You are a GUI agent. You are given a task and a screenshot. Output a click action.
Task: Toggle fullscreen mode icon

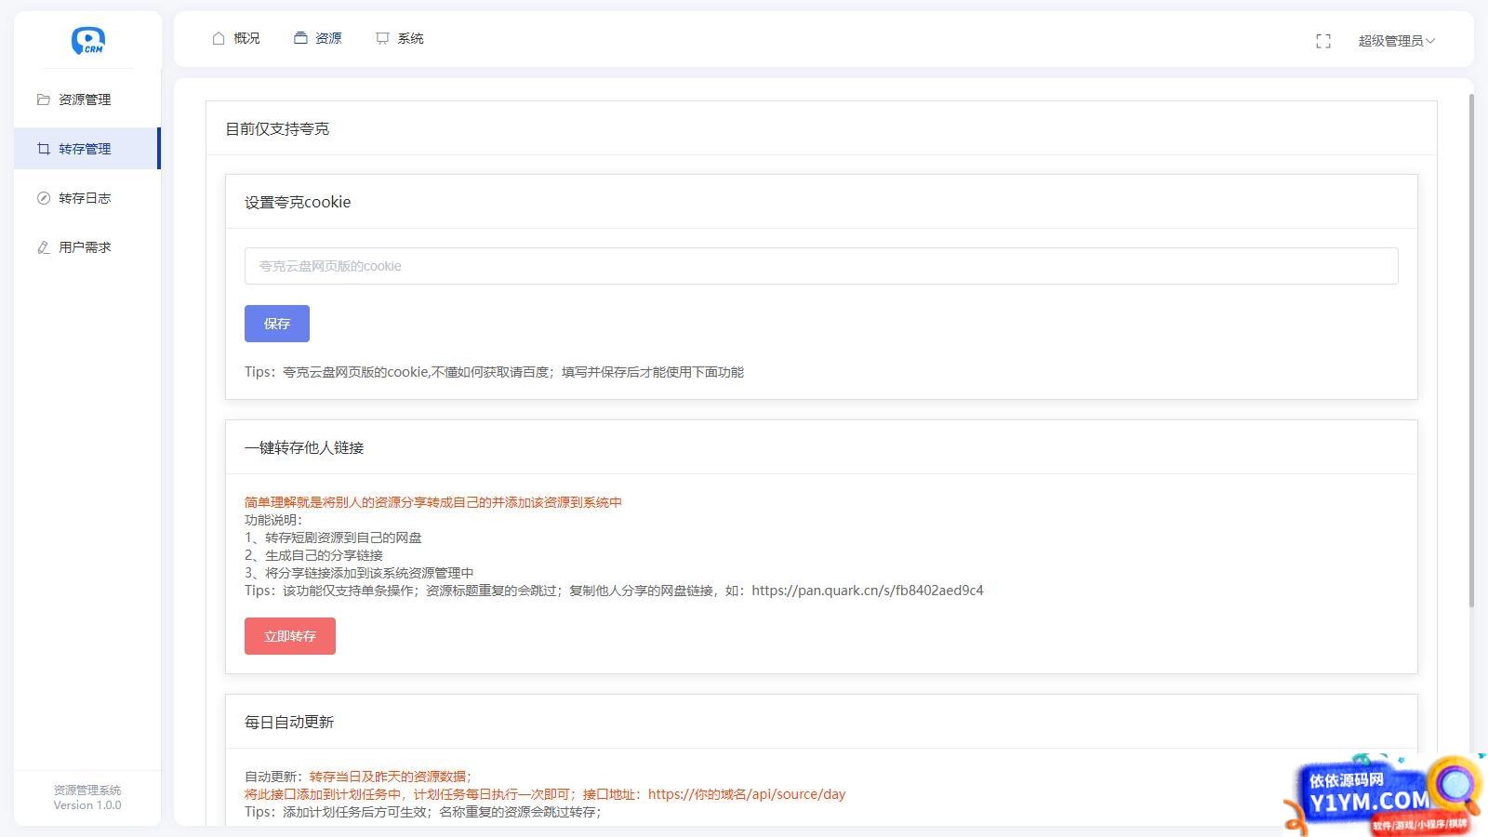click(1323, 41)
